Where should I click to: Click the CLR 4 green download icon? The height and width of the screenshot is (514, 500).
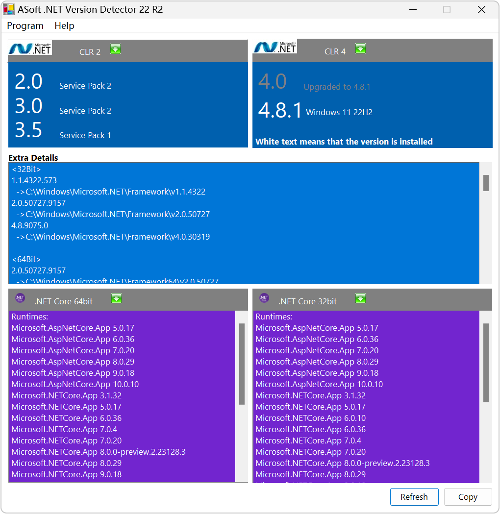(360, 49)
